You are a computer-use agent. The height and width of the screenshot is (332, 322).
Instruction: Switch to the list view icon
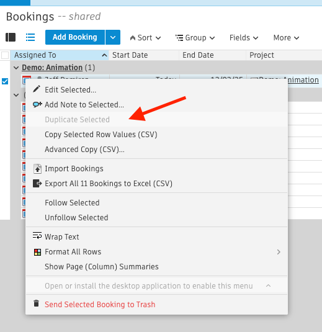point(30,37)
